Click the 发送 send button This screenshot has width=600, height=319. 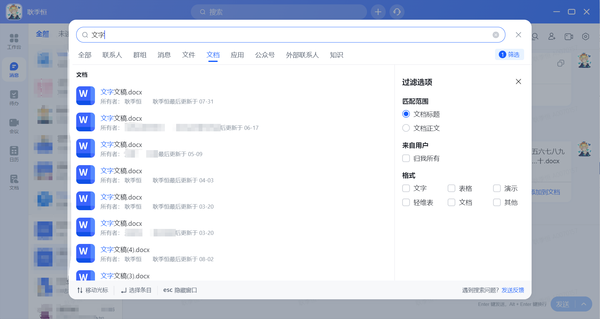point(563,304)
